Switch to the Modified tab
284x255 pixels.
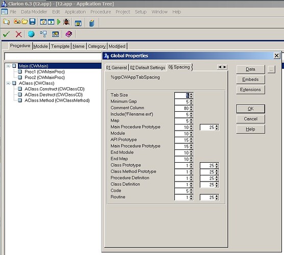(117, 46)
